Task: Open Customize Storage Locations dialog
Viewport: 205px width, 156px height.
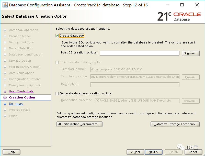Action: [175, 124]
